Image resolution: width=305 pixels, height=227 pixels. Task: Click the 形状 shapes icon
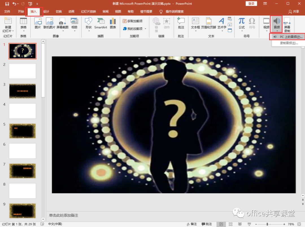88,21
